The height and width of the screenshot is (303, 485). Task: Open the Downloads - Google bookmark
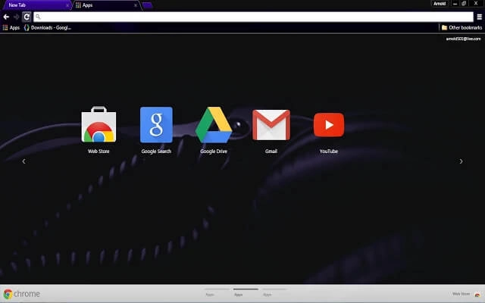[48, 27]
